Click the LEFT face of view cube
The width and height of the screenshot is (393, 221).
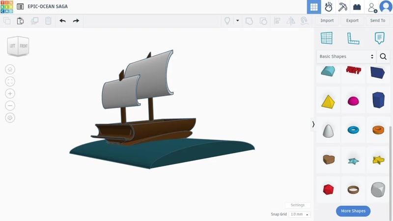tap(13, 46)
